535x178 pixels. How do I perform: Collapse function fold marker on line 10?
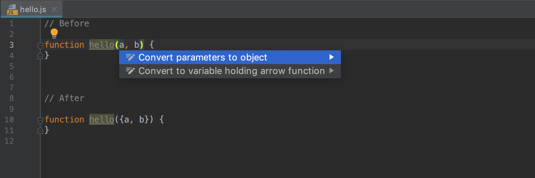[x=40, y=120]
